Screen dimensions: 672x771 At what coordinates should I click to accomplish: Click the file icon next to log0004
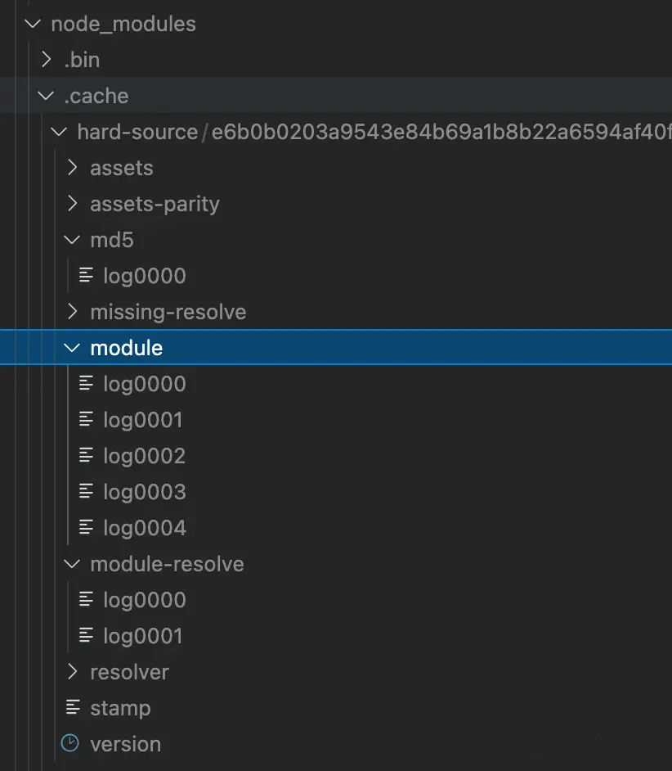(x=87, y=527)
